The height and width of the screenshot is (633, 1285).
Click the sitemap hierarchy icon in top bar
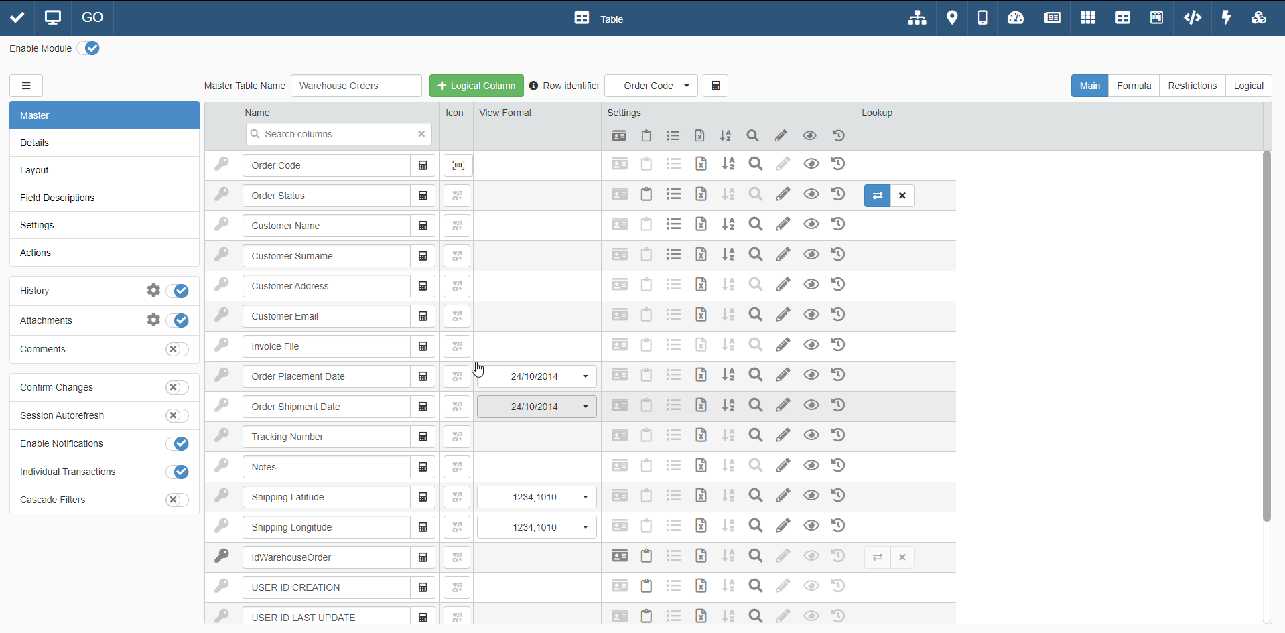click(917, 18)
